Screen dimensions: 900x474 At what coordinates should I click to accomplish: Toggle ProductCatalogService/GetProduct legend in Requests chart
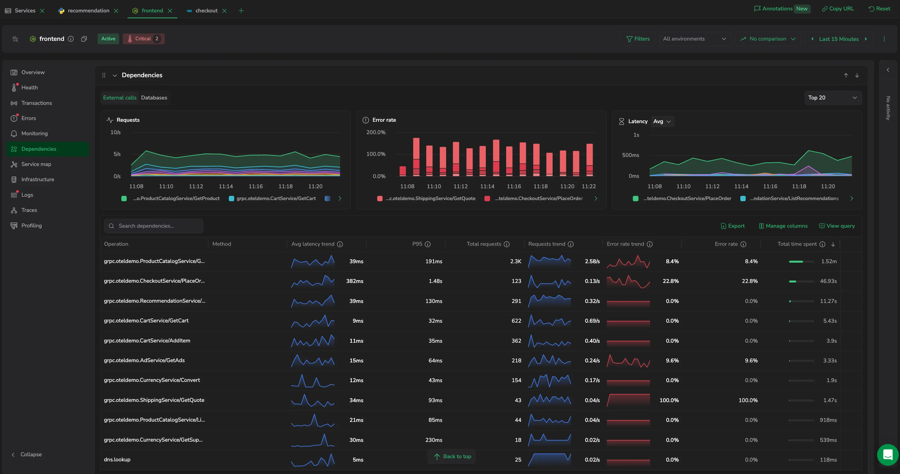click(171, 198)
